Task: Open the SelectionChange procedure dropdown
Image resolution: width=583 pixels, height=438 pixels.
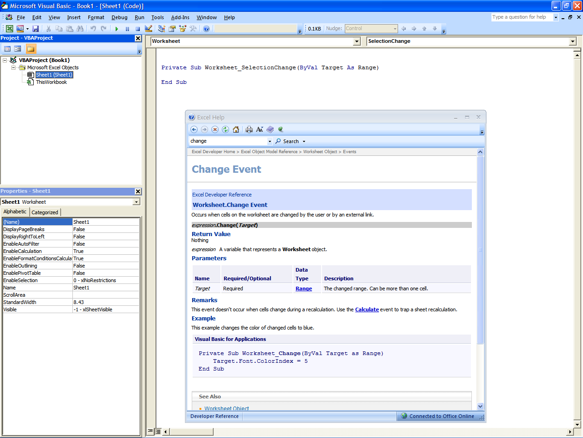Action: click(573, 41)
